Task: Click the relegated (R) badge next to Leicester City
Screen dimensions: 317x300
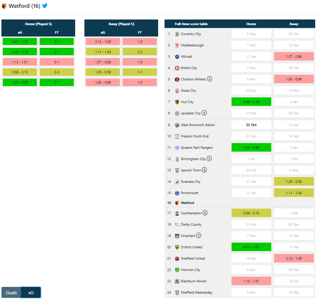Action: [x=204, y=113]
